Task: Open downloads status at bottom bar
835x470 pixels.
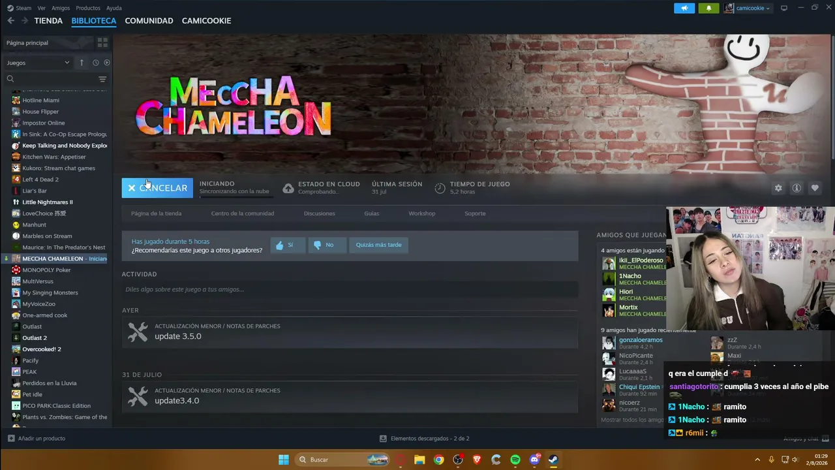Action: pyautogui.click(x=425, y=439)
